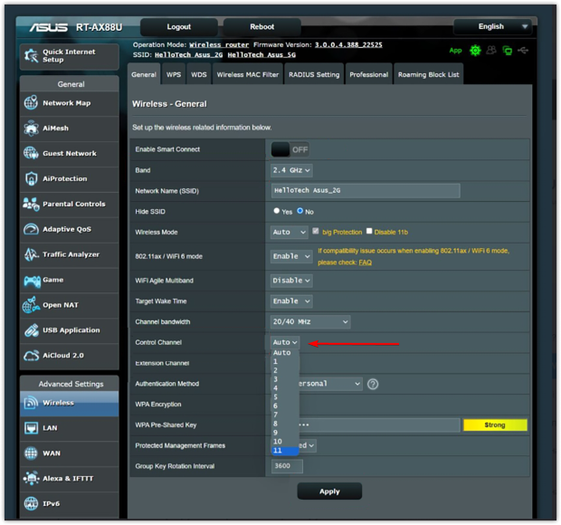Image resolution: width=561 pixels, height=525 pixels.
Task: Click the HelloTech_Asus_5G SSID link
Action: pyautogui.click(x=261, y=54)
